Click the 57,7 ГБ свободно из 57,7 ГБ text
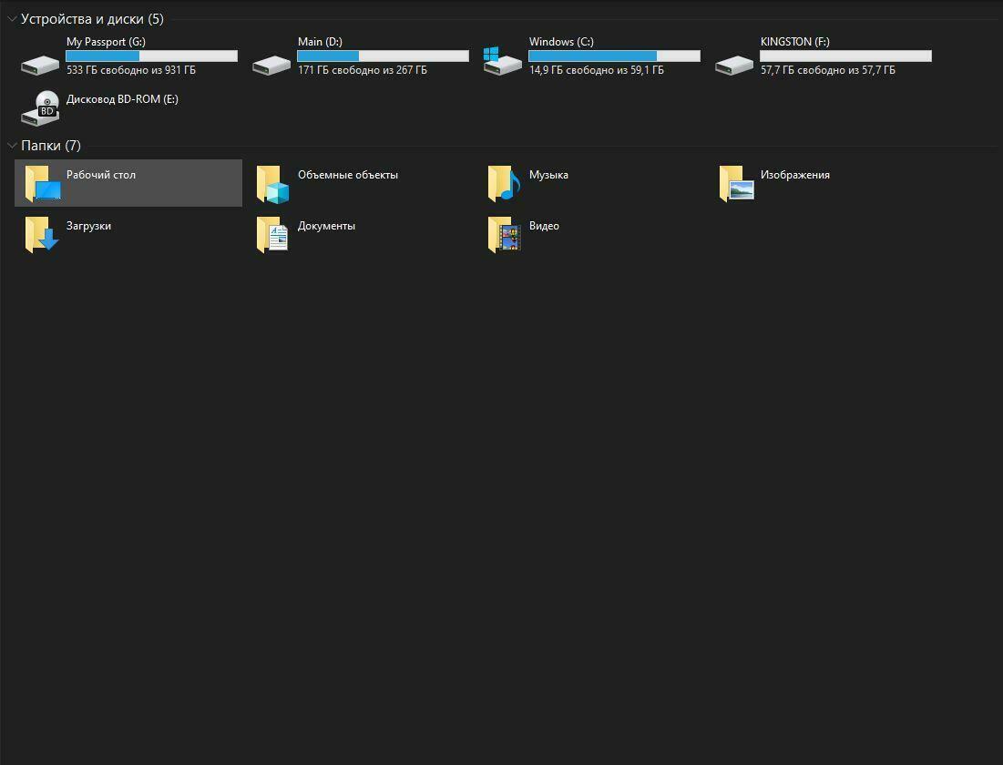The height and width of the screenshot is (765, 1003). coord(828,70)
